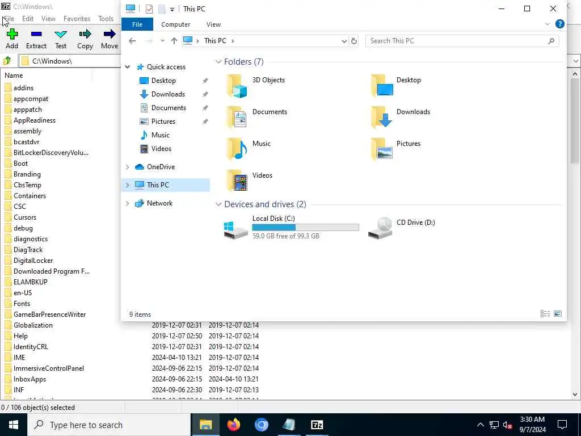Click Explorer Back arrow button
The image size is (581, 436).
tap(132, 41)
